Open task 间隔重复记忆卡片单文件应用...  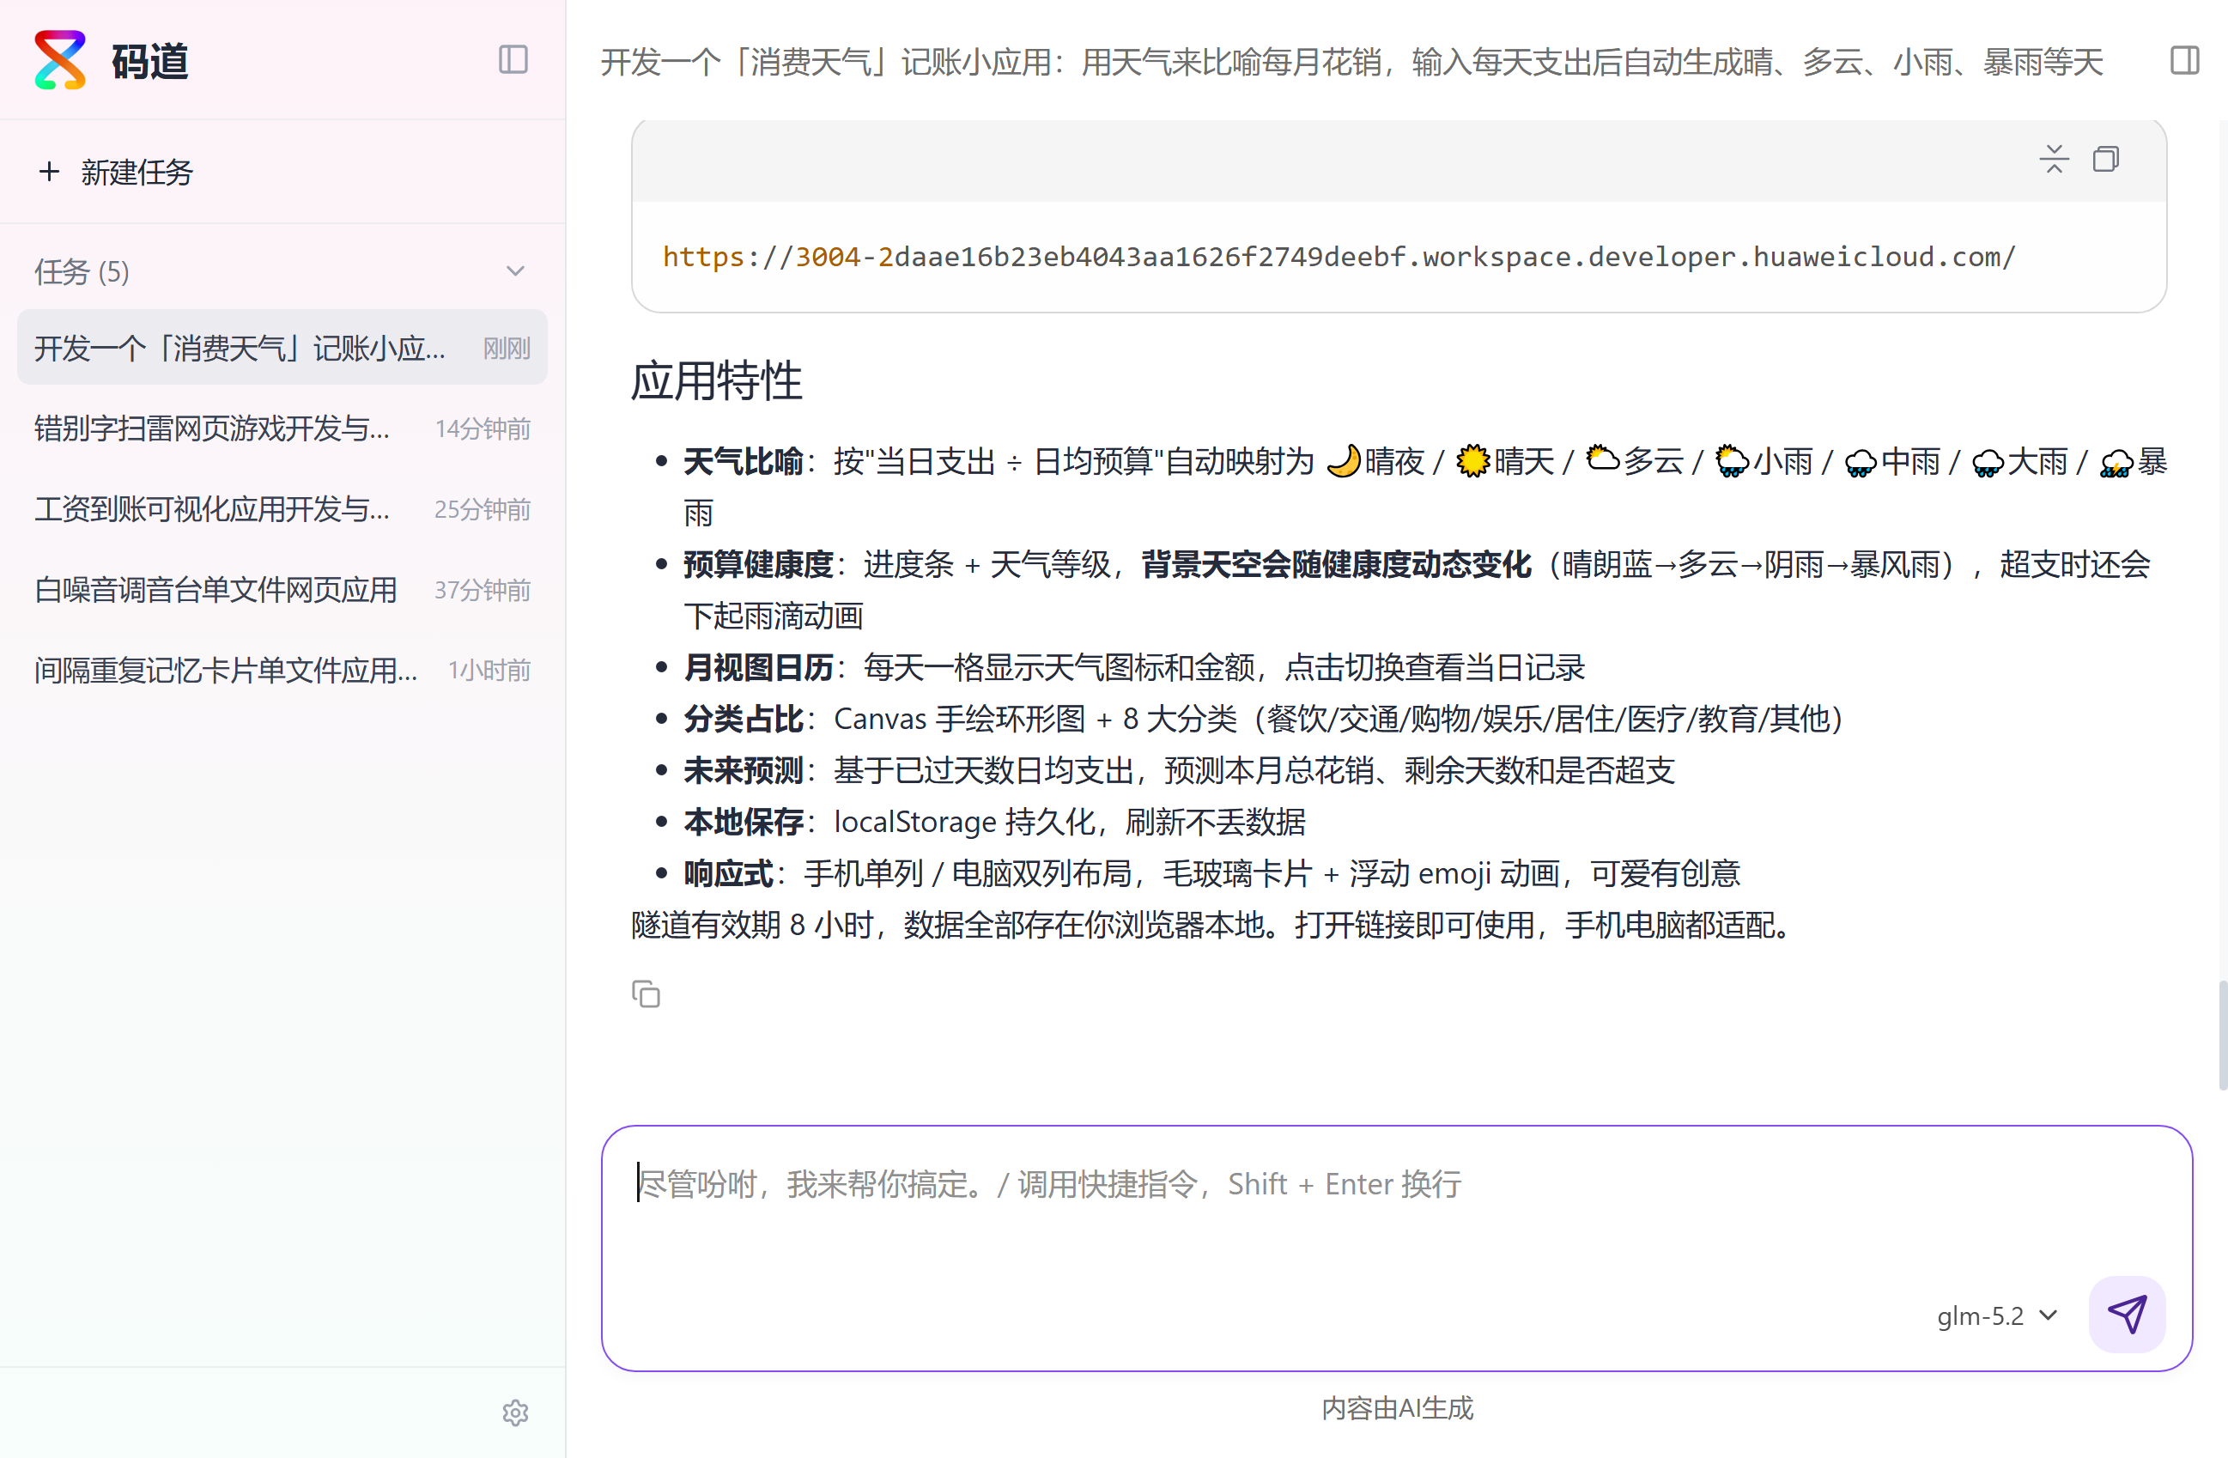(282, 670)
